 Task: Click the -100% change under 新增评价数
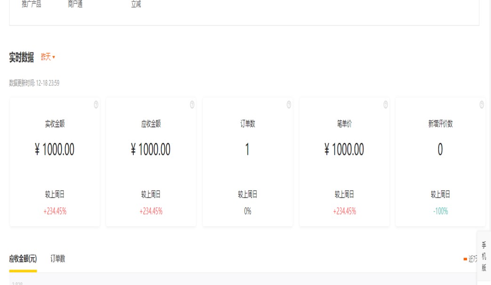[440, 211]
